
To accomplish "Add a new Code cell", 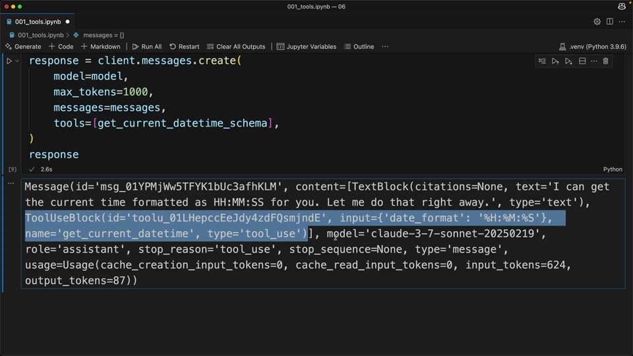I will [x=61, y=47].
